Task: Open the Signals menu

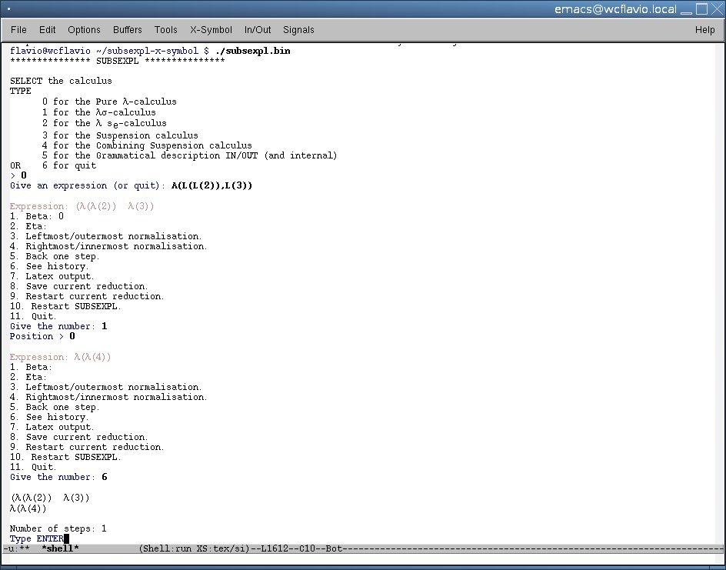Action: (x=298, y=30)
